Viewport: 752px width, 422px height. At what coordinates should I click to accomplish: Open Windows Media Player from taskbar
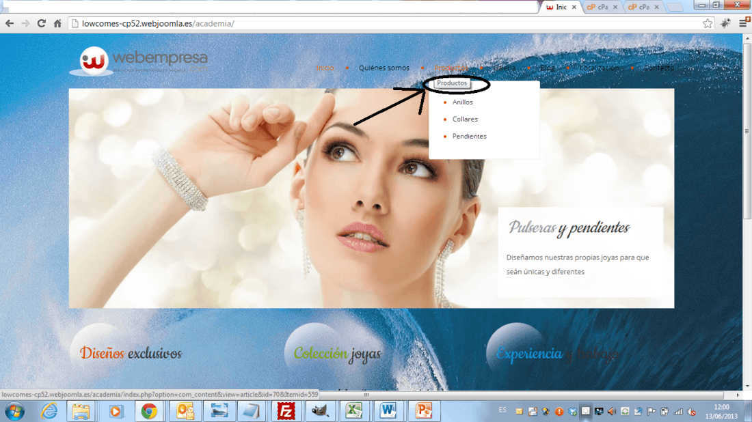point(115,412)
